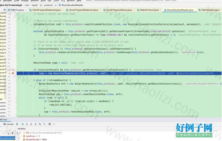This screenshot has height=141, width=222.
Task: Click the previous frame up arrow icon
Action: coord(4,133)
